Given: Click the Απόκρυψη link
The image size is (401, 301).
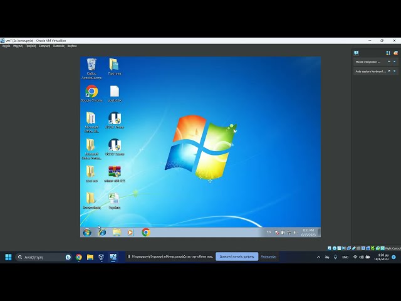Looking at the screenshot, I should click(269, 256).
